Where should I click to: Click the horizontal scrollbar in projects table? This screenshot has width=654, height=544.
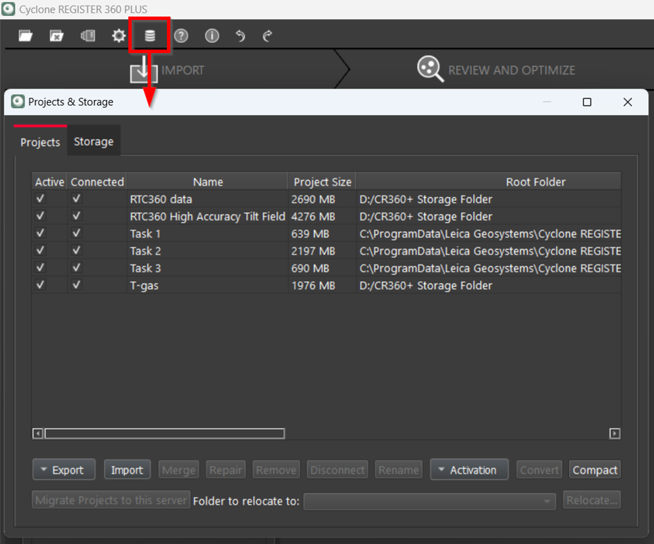[164, 434]
